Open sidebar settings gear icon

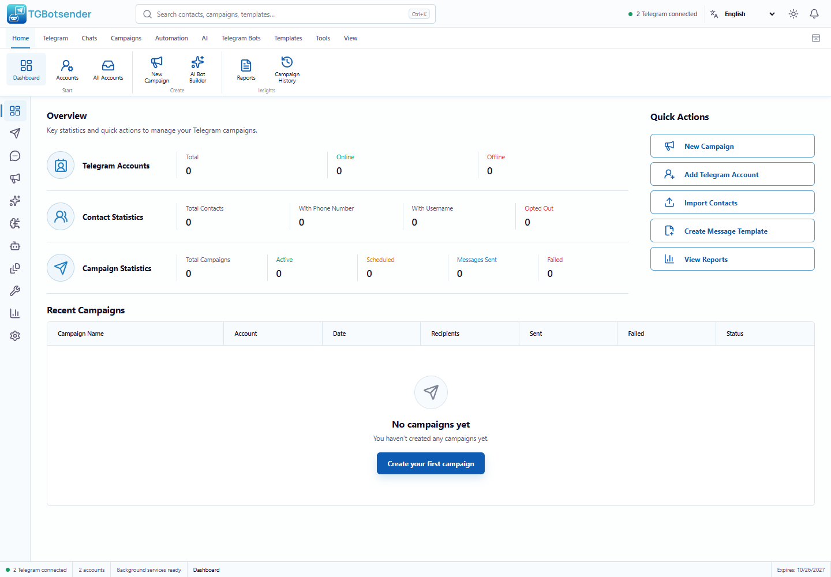coord(15,336)
